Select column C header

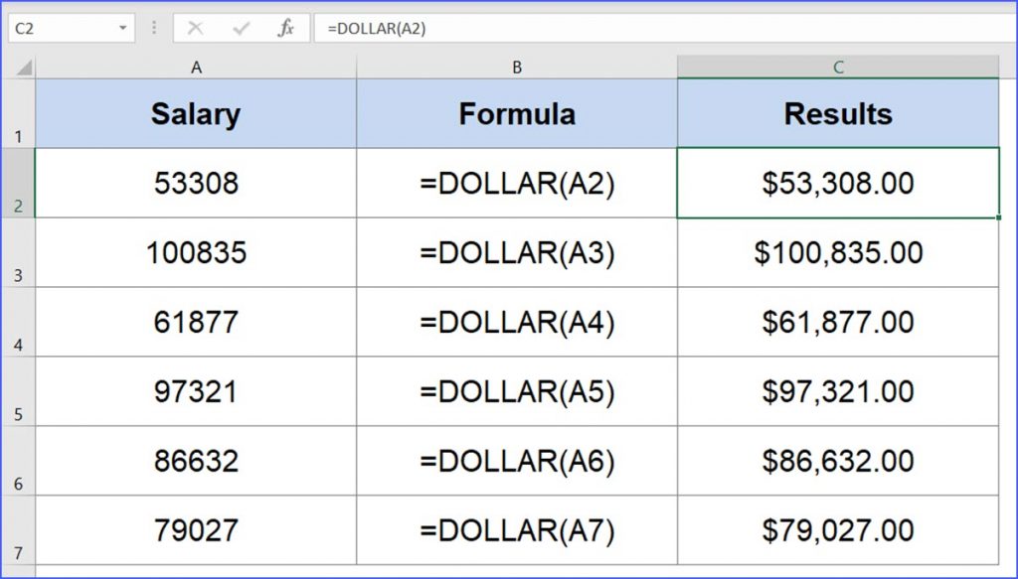pyautogui.click(x=838, y=67)
